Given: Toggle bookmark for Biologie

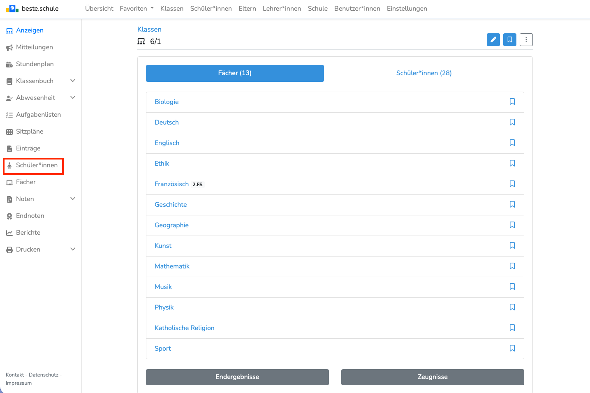Looking at the screenshot, I should click(x=512, y=102).
